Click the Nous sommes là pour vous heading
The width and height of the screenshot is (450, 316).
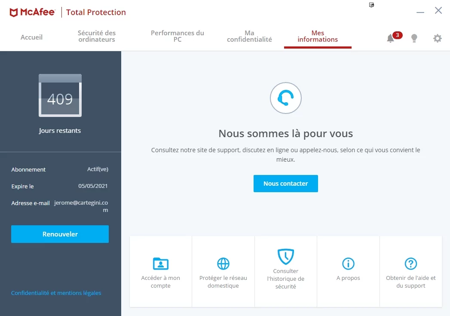pos(285,133)
